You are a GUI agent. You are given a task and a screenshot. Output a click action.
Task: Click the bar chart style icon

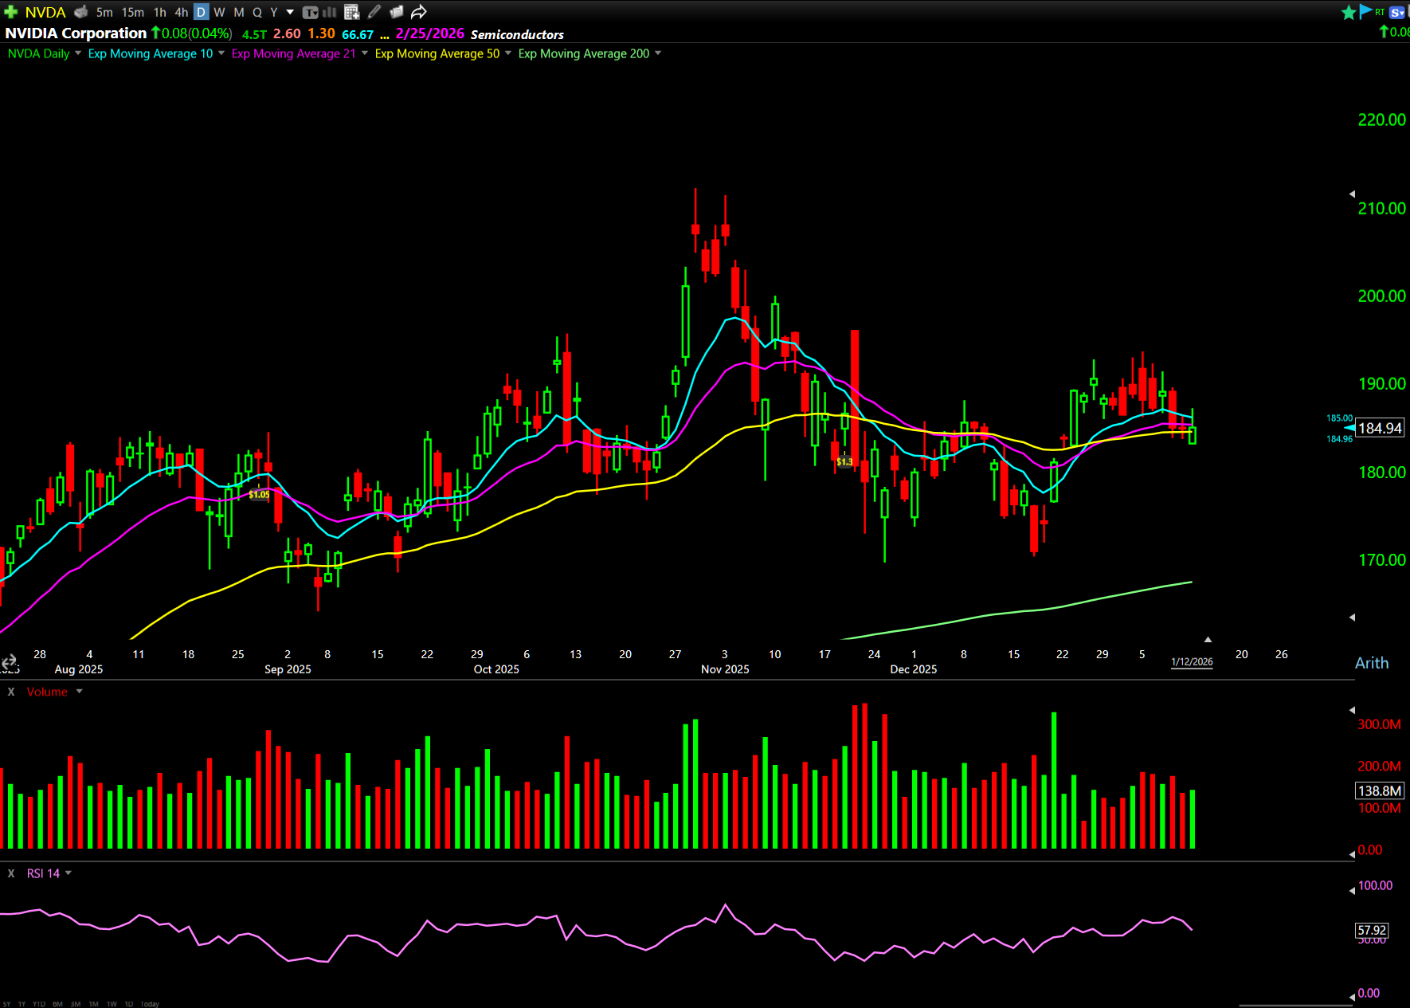click(329, 12)
